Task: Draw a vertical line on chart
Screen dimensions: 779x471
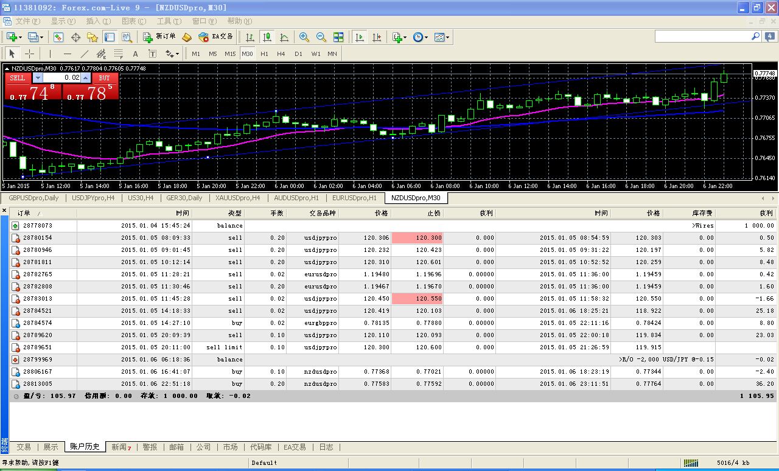Action: (51, 54)
